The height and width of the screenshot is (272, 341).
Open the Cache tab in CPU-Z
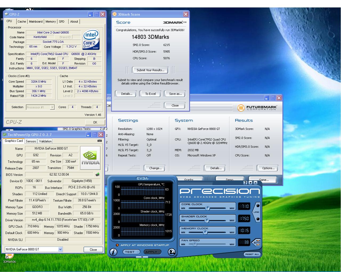22,22
